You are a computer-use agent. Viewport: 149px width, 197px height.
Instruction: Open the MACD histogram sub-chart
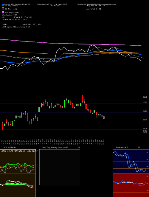point(18,185)
